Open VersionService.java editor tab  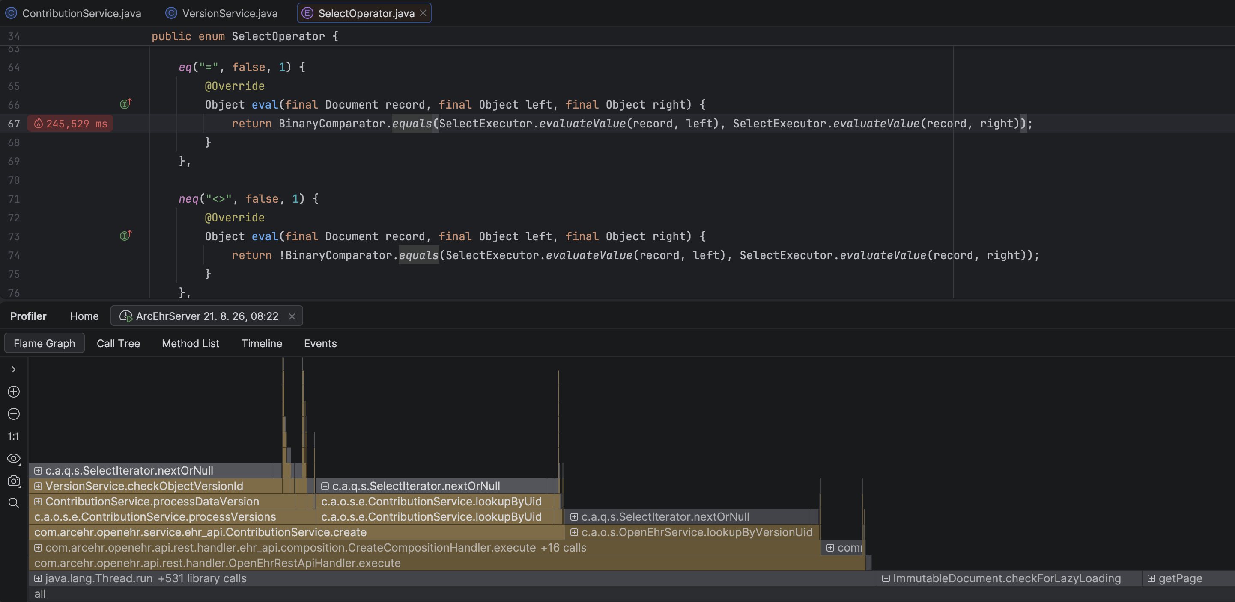(x=221, y=13)
